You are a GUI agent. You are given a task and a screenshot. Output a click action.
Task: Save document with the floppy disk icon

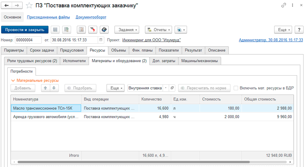tap(55, 30)
